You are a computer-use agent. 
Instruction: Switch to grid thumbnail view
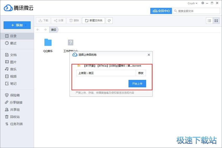click(216, 21)
